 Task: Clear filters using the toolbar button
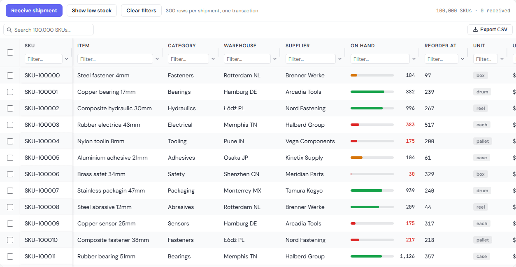tap(141, 11)
